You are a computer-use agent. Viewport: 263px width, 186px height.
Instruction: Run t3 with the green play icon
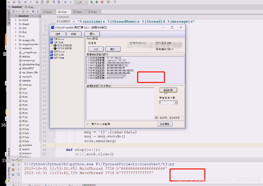coord(92,2)
